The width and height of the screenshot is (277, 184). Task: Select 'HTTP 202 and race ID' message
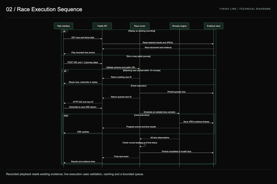pyautogui.click(x=83, y=102)
